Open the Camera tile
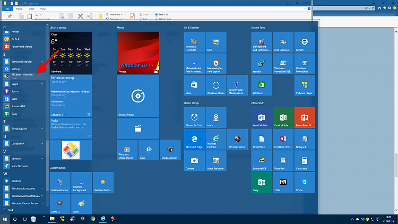 coord(194,161)
